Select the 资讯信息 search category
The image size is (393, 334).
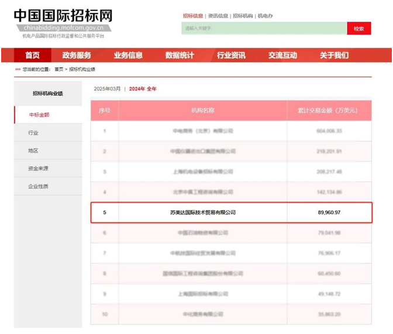[x=218, y=16]
